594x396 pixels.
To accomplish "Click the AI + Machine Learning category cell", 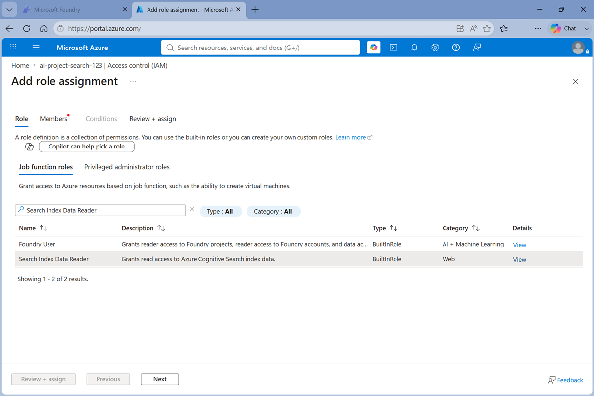I will click(473, 244).
